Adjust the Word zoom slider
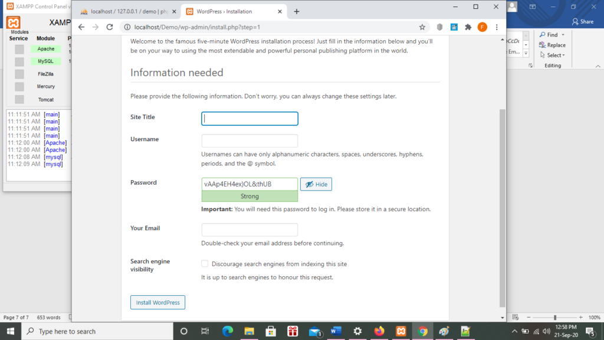This screenshot has height=340, width=604. pyautogui.click(x=555, y=317)
